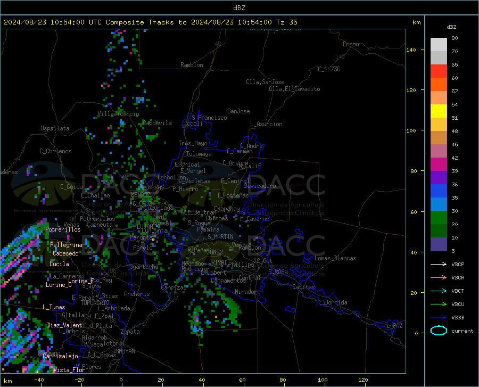
Task: Click the L_Tunas map label
Action: click(54, 307)
